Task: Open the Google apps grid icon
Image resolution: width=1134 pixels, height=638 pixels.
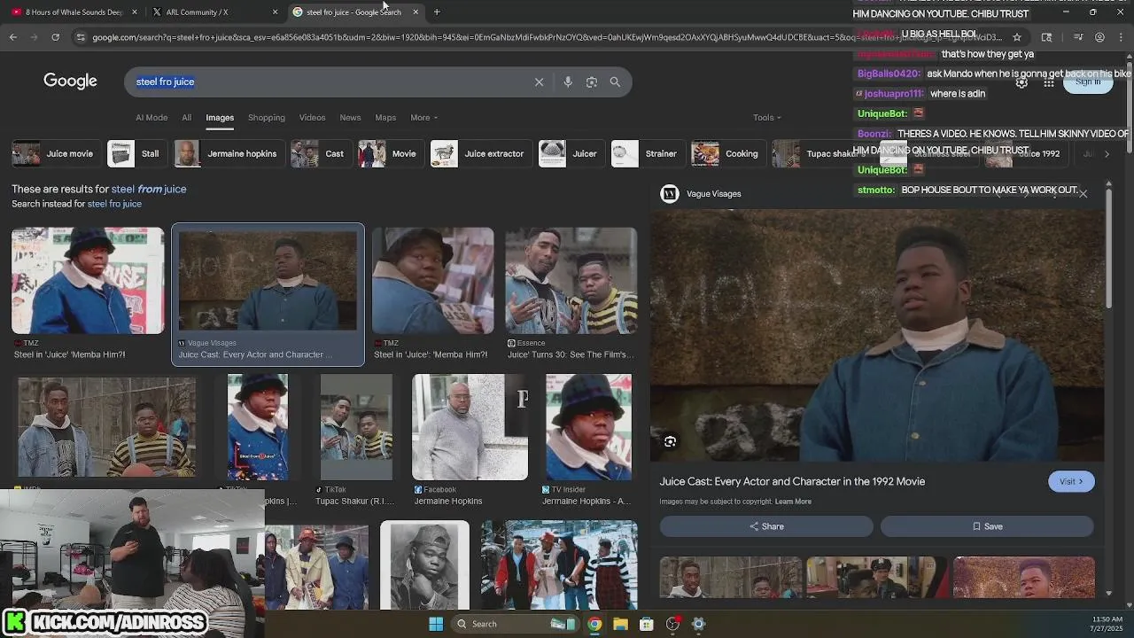Action: point(1049,82)
